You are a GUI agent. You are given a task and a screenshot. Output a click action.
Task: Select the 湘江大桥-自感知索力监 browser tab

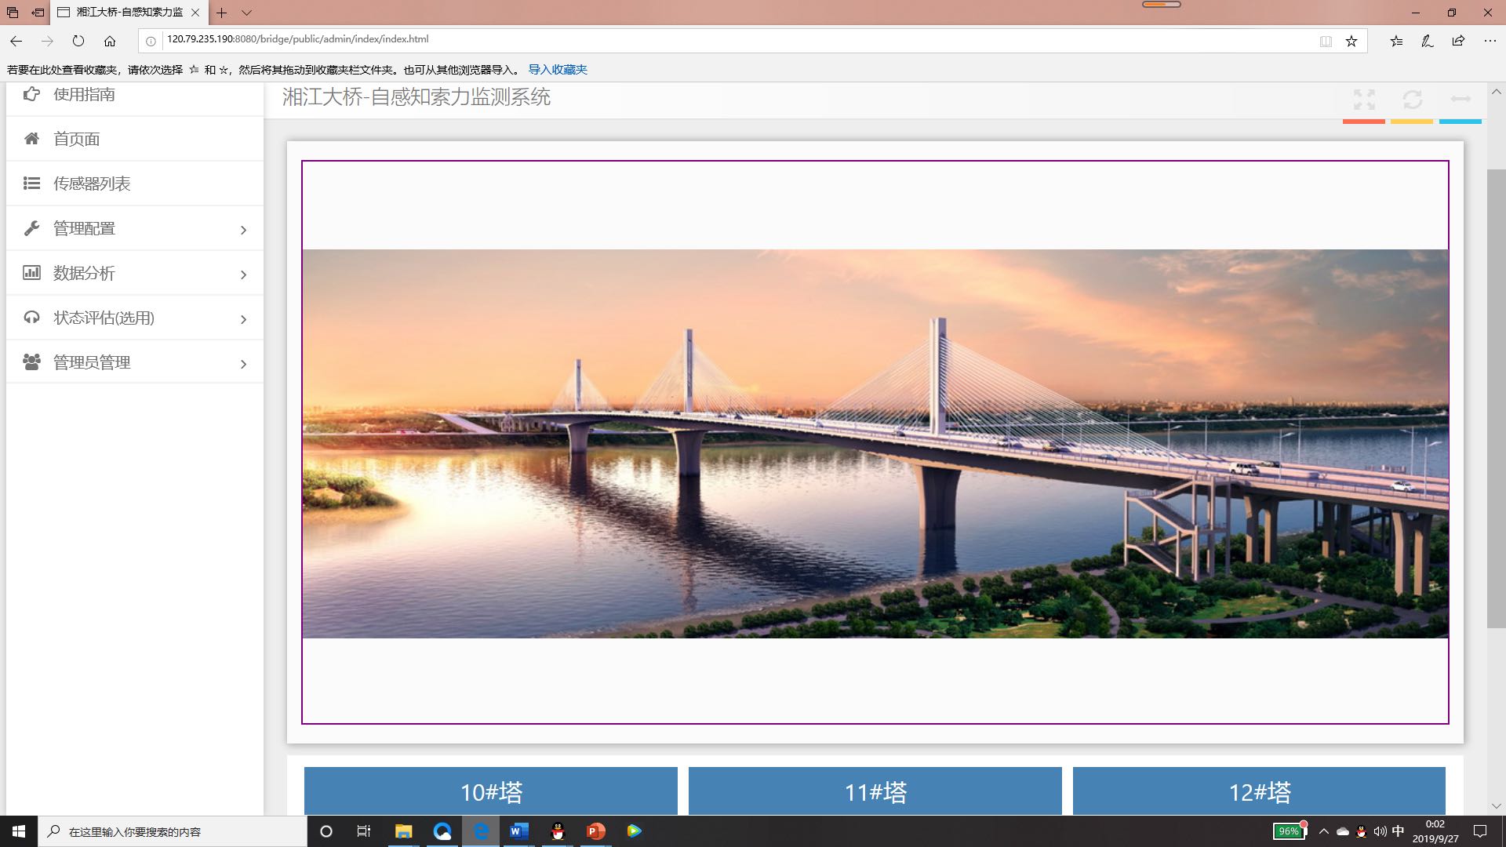[129, 13]
